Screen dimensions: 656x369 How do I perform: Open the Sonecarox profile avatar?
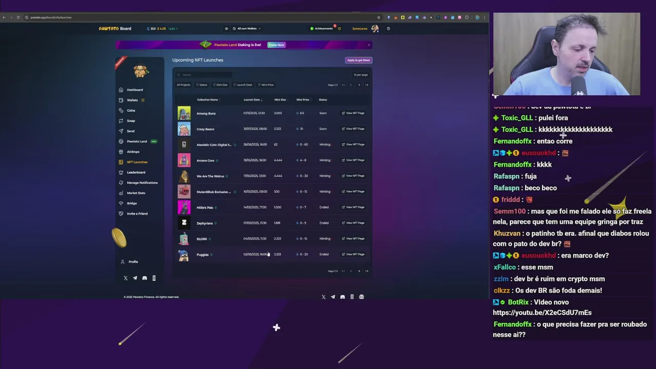[375, 29]
